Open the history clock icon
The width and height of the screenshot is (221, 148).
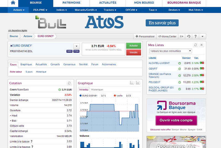pyautogui.click(x=189, y=37)
